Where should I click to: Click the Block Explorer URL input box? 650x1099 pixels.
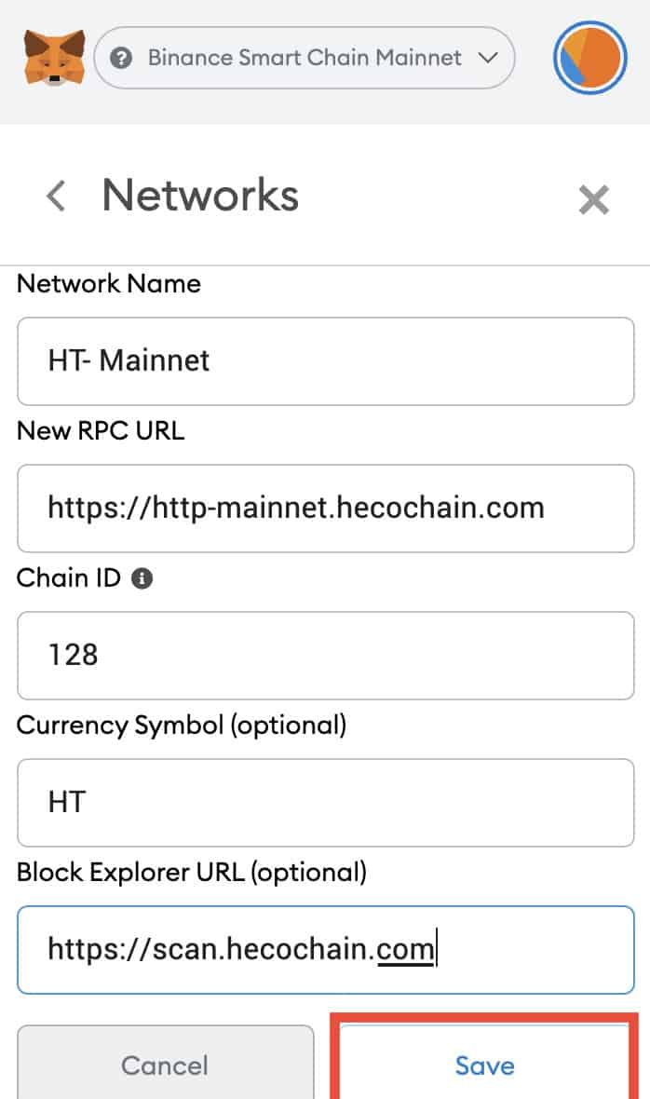(326, 950)
